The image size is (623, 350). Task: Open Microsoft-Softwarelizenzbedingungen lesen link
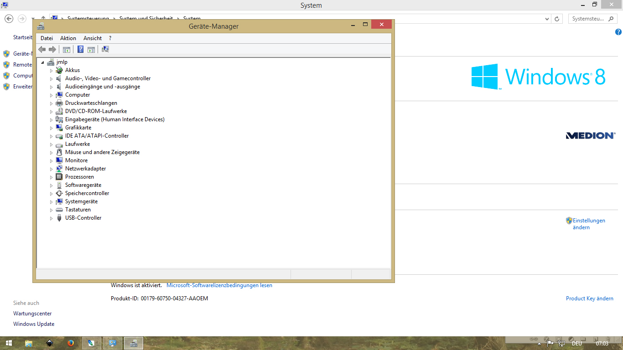point(219,285)
